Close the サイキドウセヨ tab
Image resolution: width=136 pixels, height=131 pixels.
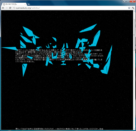[x=25, y=4]
